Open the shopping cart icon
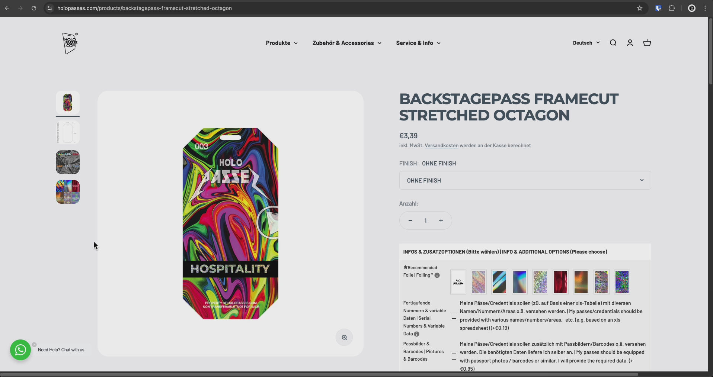Viewport: 713px width, 377px height. click(647, 43)
